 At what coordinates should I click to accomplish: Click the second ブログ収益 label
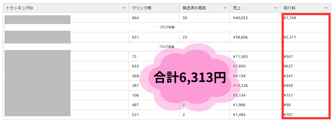[x=167, y=47]
